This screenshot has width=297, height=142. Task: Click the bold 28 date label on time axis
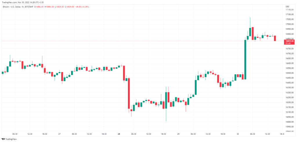click(119, 134)
